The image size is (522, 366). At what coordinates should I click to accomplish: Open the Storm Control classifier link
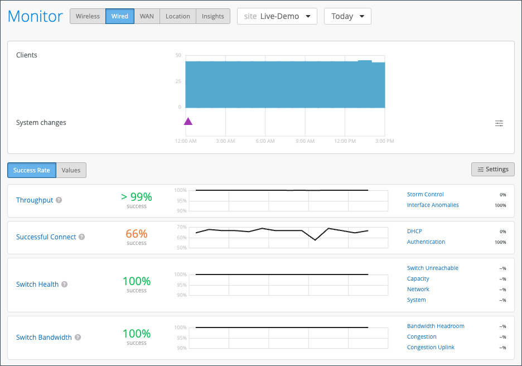[426, 195]
